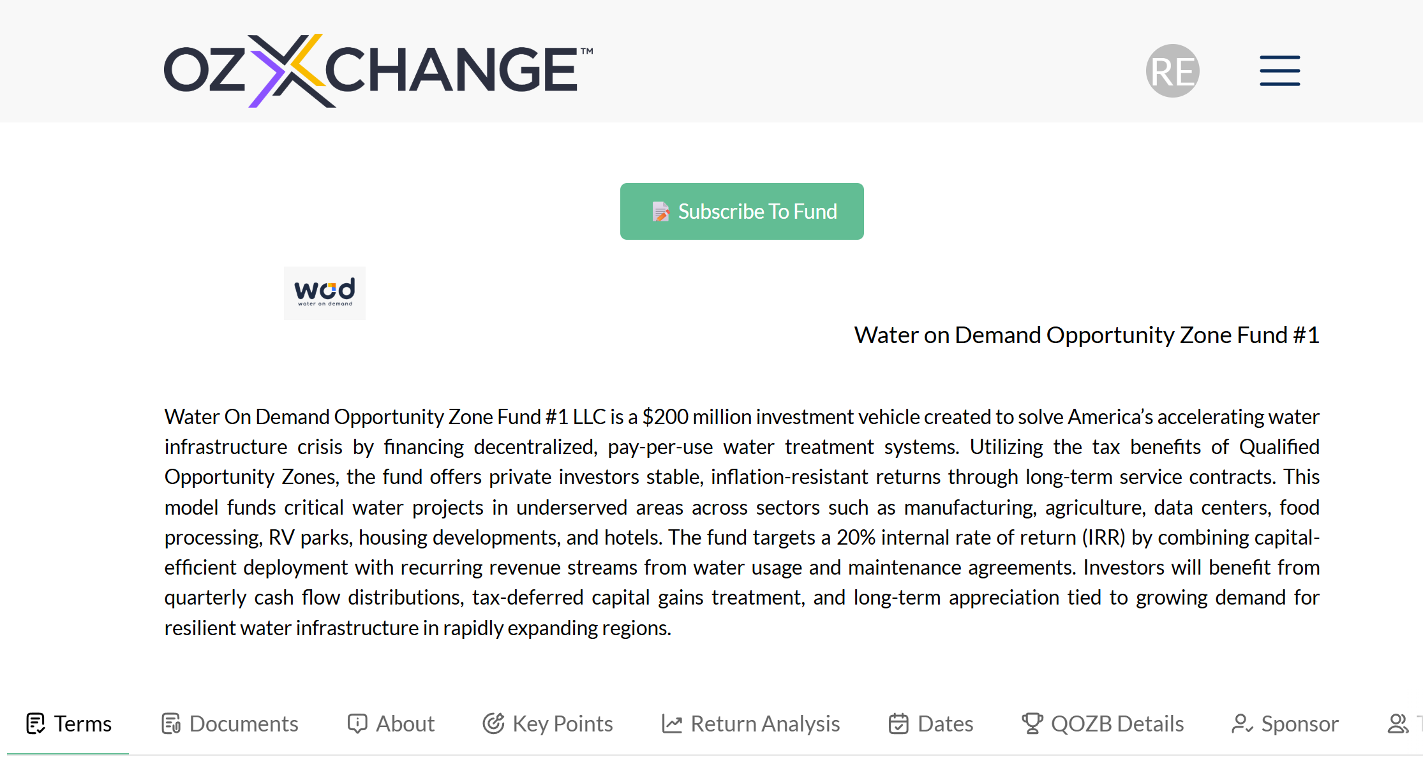Click the RE user avatar icon

point(1172,71)
